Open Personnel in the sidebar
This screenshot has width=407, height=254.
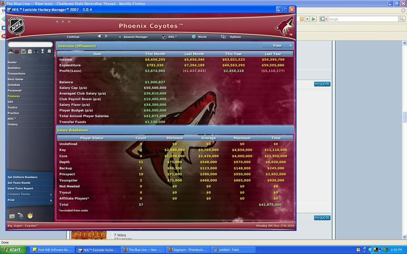(15, 90)
